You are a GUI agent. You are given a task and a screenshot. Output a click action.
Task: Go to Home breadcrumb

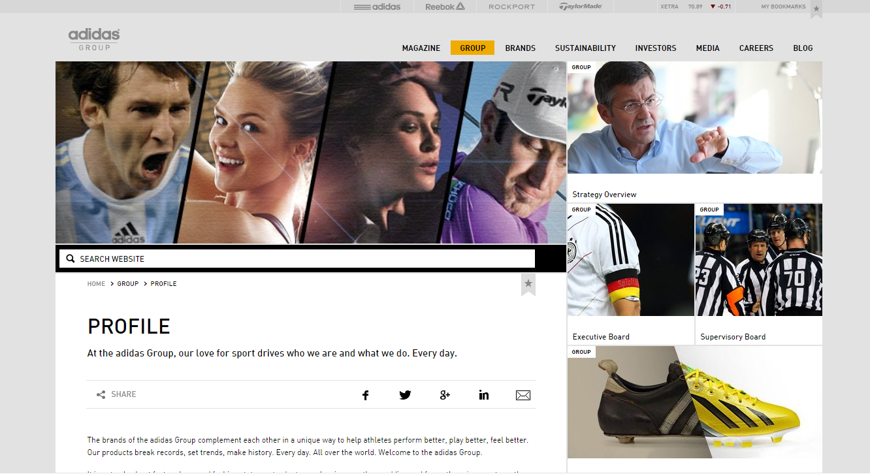[96, 284]
